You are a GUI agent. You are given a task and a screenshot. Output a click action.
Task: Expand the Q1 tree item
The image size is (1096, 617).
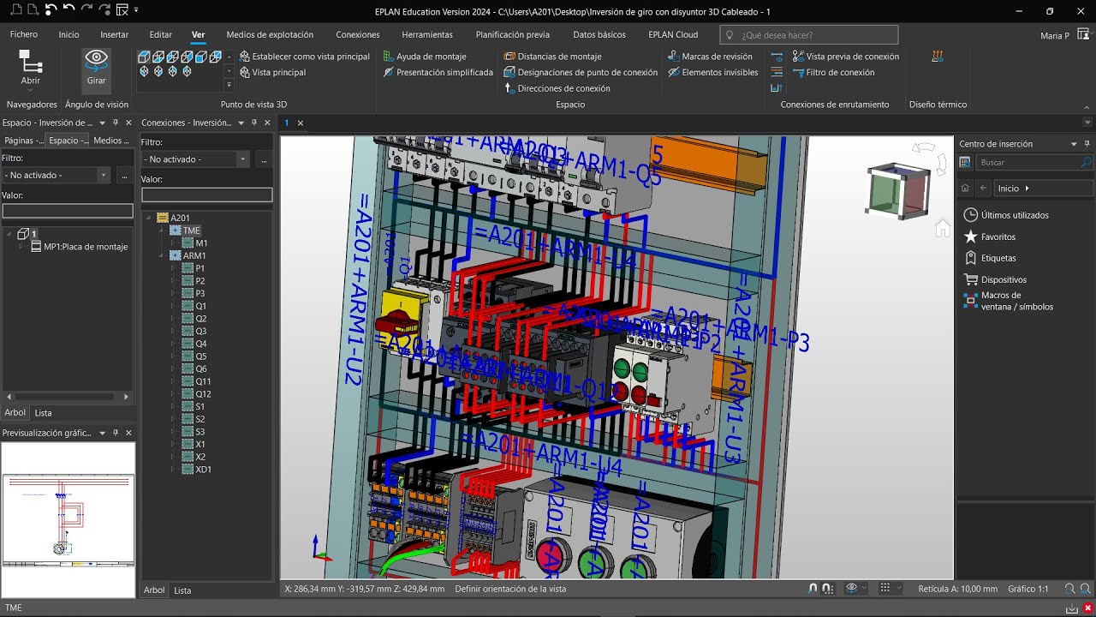coord(174,306)
